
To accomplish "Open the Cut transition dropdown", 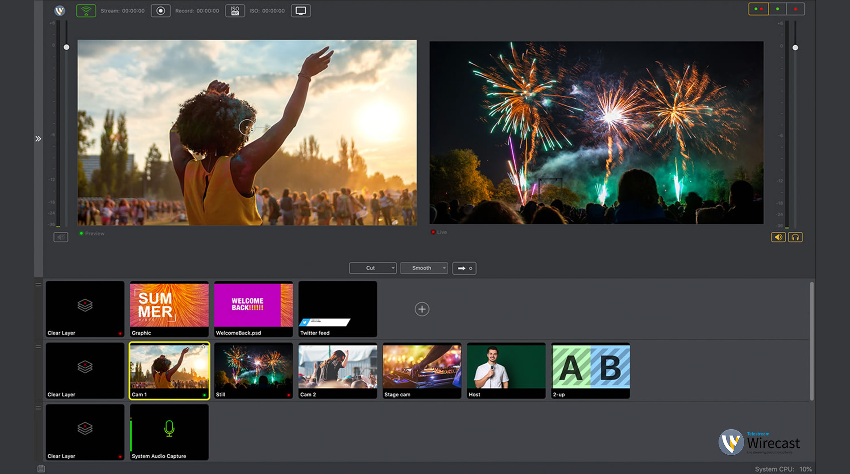I will [372, 268].
